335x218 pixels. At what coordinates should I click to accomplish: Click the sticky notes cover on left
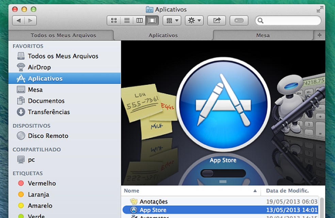tap(149, 111)
